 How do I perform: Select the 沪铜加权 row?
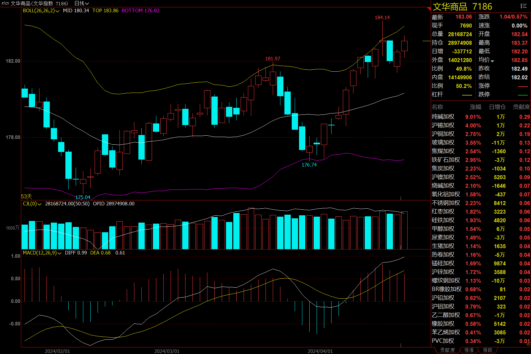coord(481,134)
